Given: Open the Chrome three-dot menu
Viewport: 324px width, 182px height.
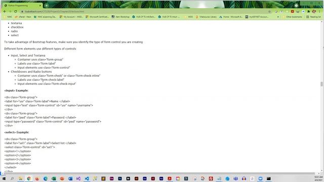Looking at the screenshot, I should point(319,12).
